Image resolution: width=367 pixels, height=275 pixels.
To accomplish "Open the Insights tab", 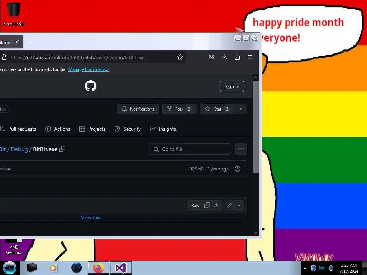I will point(163,129).
